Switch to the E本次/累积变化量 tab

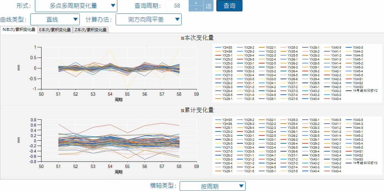55,30
